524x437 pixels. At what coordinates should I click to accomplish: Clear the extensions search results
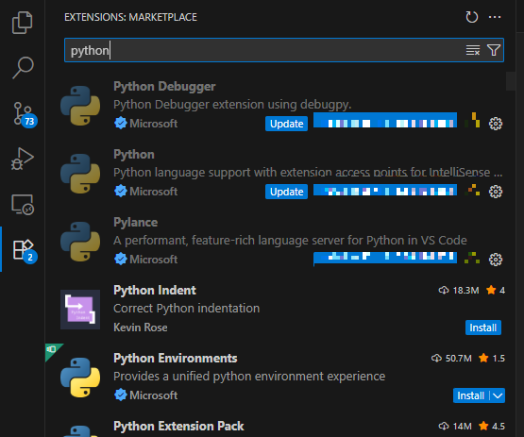(473, 50)
